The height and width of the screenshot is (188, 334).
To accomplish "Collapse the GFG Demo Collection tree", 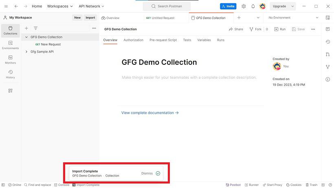I will (26, 37).
